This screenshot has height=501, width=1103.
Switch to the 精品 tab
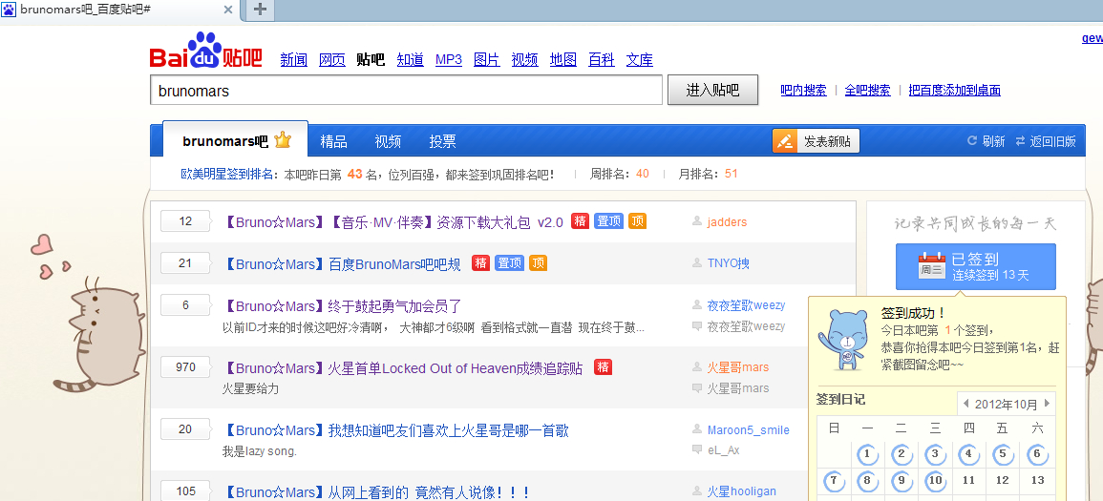pyautogui.click(x=333, y=141)
